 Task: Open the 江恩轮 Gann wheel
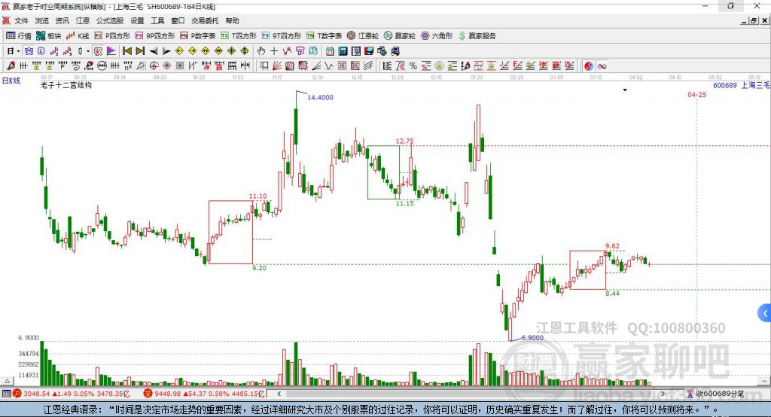[363, 36]
